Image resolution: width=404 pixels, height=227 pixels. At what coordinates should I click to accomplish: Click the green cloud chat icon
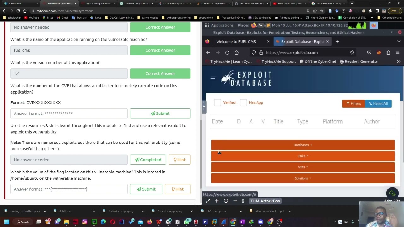pyautogui.click(x=392, y=193)
